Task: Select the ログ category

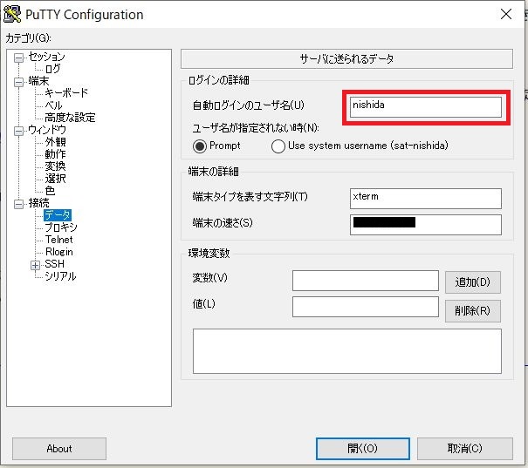Action: 53,69
